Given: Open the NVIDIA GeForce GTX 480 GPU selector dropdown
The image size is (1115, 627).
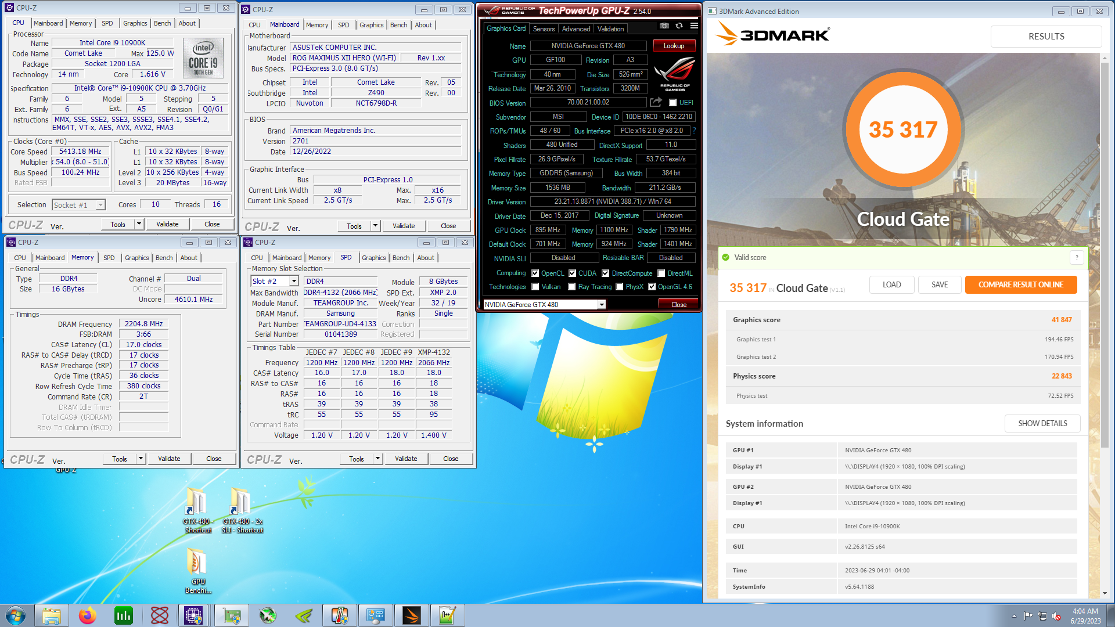Looking at the screenshot, I should (x=602, y=305).
